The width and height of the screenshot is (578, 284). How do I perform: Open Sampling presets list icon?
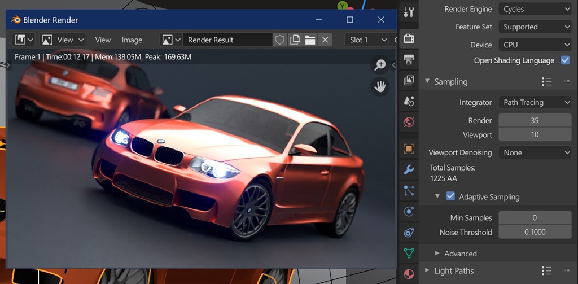coord(546,81)
